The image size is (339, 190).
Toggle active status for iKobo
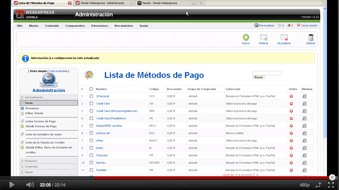(x=291, y=148)
